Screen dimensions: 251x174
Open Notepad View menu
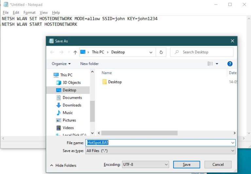(x=44, y=12)
